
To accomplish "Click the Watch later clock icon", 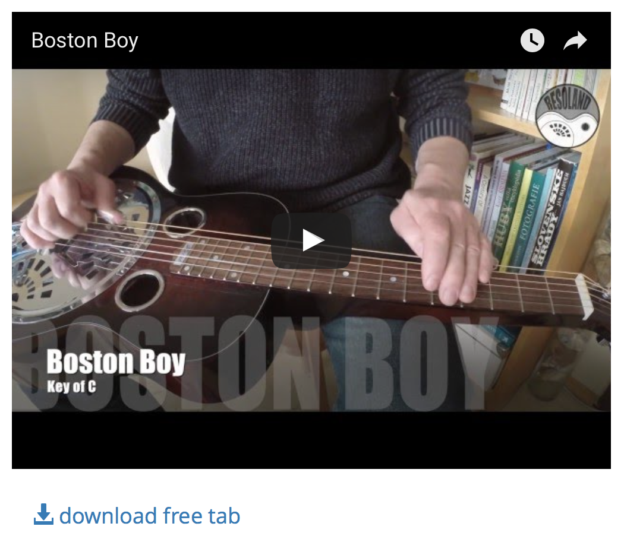I will pyautogui.click(x=532, y=40).
